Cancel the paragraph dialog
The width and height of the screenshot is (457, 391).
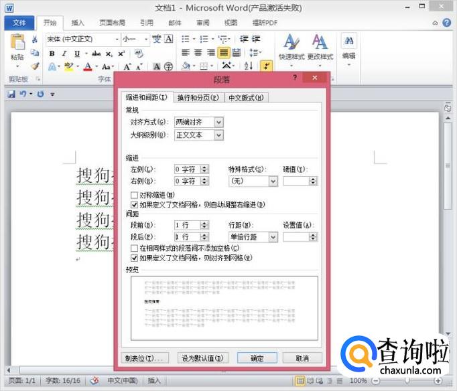pos(302,358)
